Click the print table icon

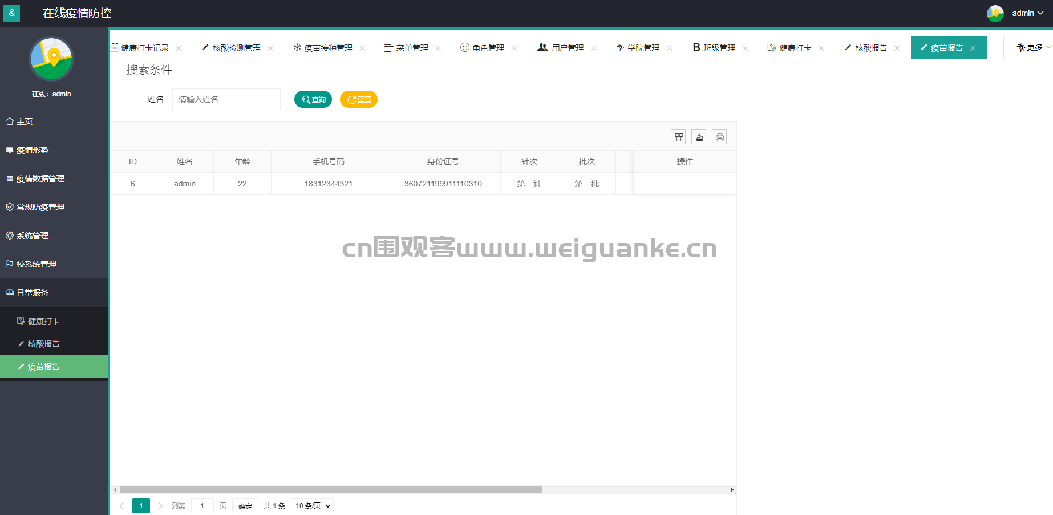[719, 137]
